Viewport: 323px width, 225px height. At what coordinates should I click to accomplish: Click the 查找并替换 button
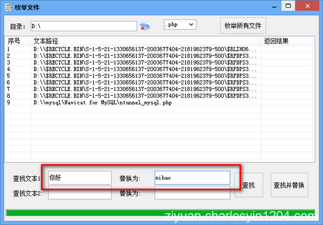[x=289, y=185]
